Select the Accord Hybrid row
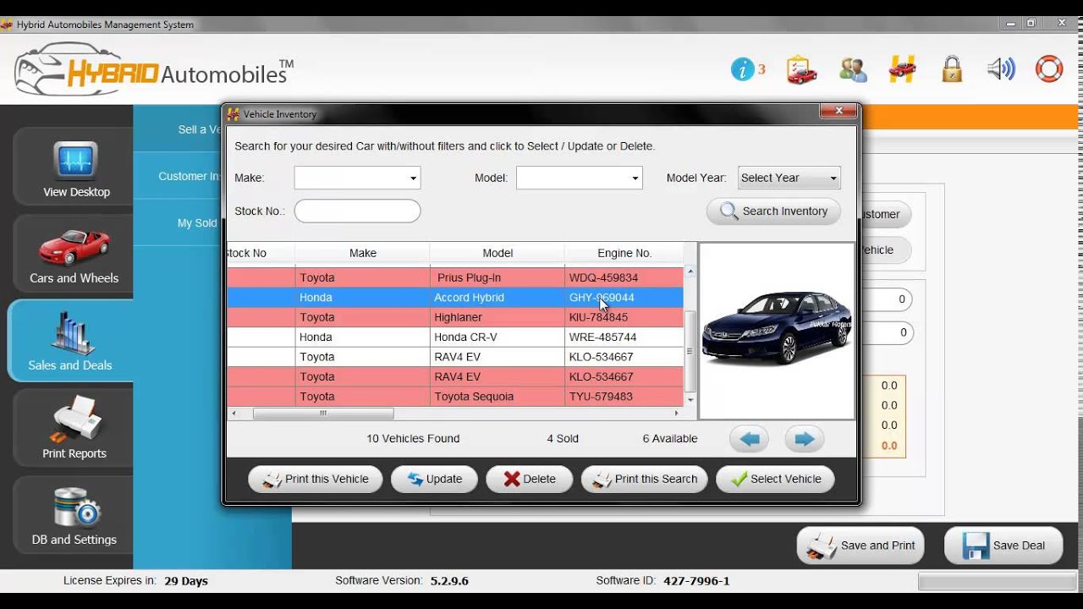 tap(455, 298)
